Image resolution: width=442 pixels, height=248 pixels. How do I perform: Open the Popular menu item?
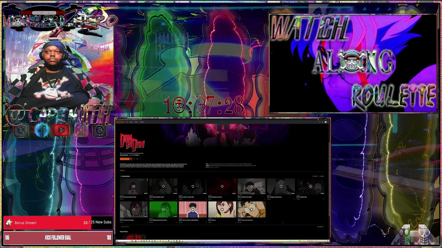[131, 122]
